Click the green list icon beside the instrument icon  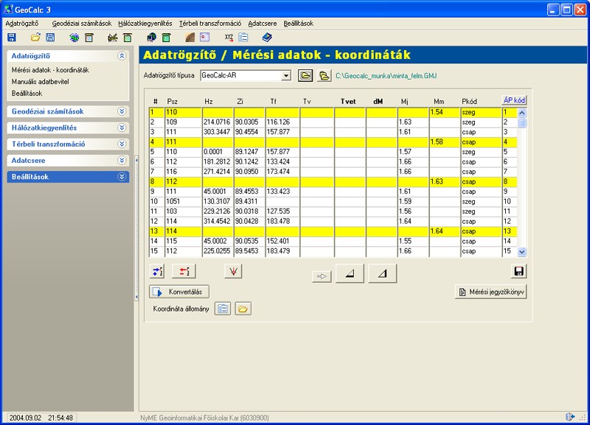(x=128, y=38)
